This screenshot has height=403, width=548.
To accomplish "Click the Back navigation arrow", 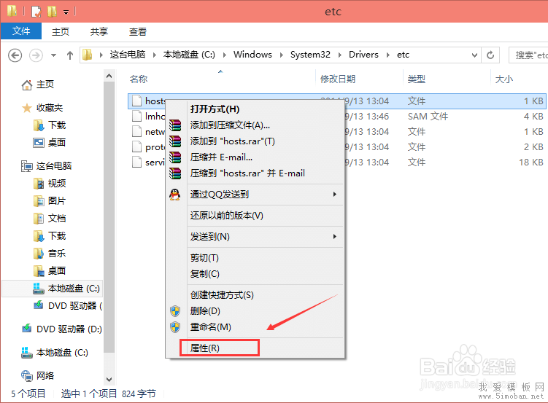I will tap(15, 55).
